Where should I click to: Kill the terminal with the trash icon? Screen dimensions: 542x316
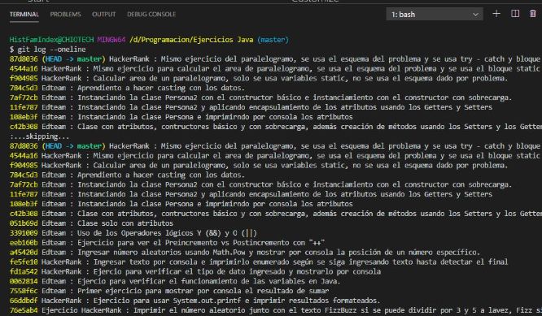533,14
